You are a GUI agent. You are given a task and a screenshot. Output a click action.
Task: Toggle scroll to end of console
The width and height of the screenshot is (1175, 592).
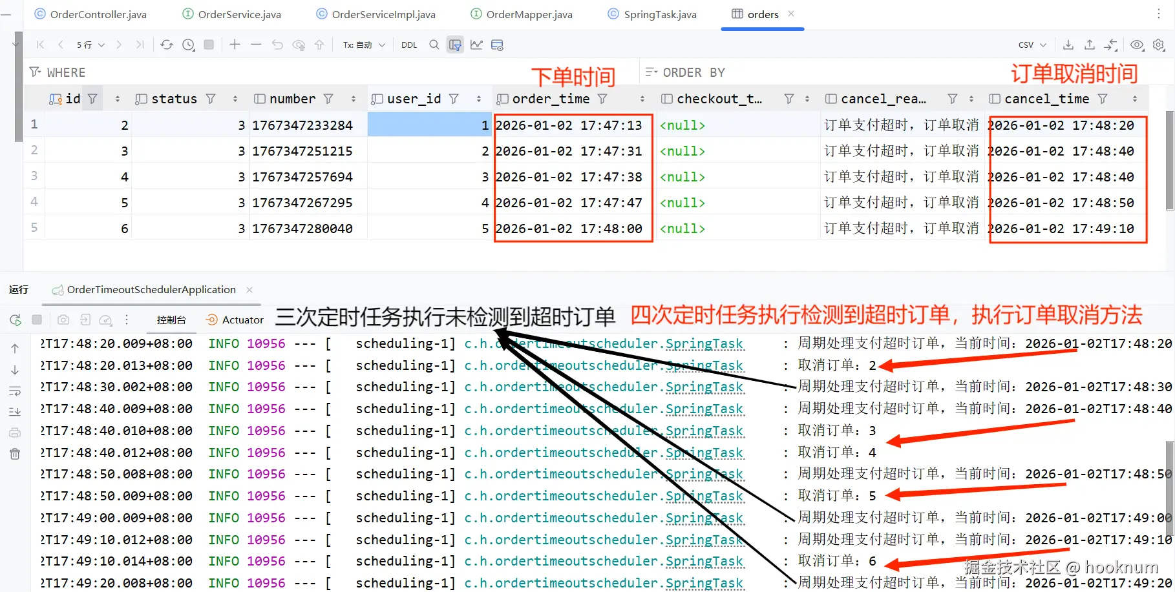click(15, 412)
